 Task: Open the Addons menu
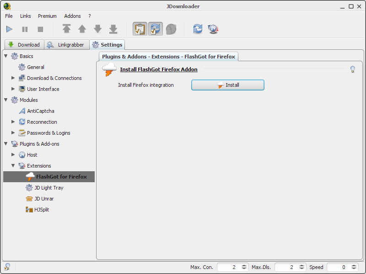coord(72,16)
